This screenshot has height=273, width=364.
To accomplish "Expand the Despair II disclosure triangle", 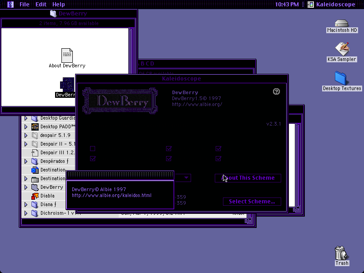I will click(26, 144).
